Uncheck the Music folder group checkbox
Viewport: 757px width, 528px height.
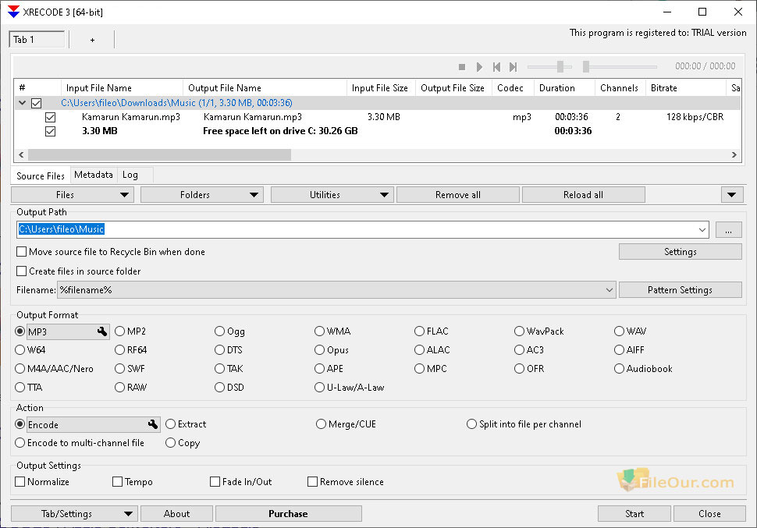click(x=36, y=103)
